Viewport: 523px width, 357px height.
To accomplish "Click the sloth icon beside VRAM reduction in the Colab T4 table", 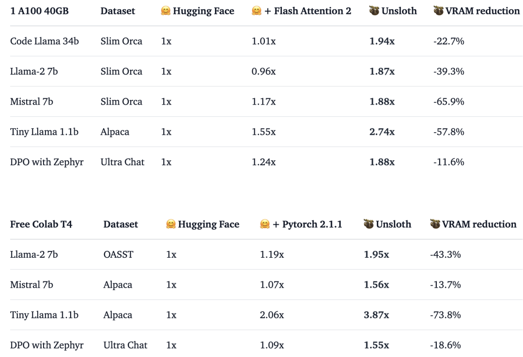I will 435,224.
